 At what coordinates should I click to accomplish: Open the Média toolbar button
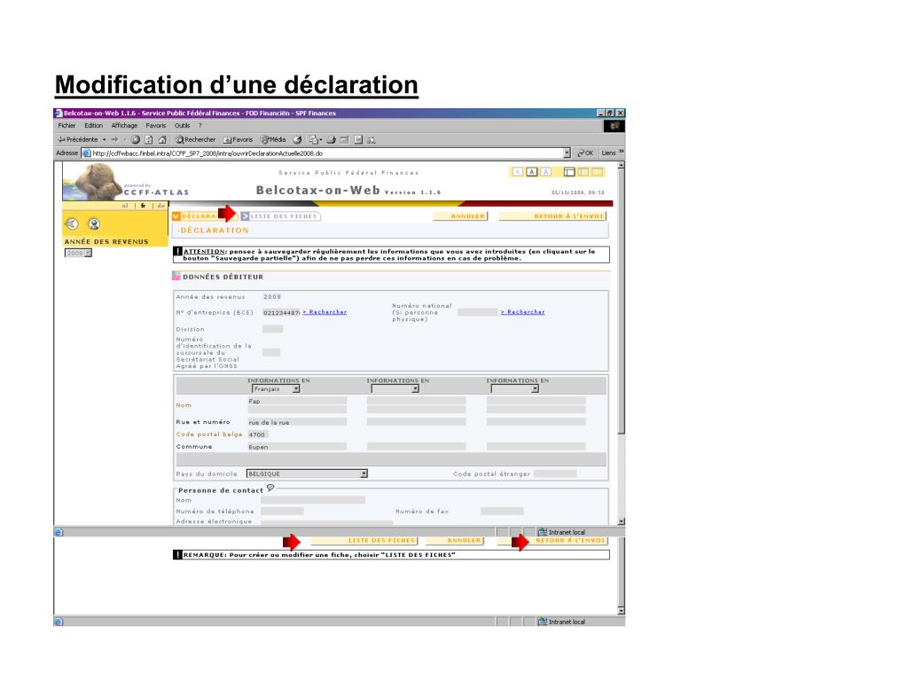point(274,139)
